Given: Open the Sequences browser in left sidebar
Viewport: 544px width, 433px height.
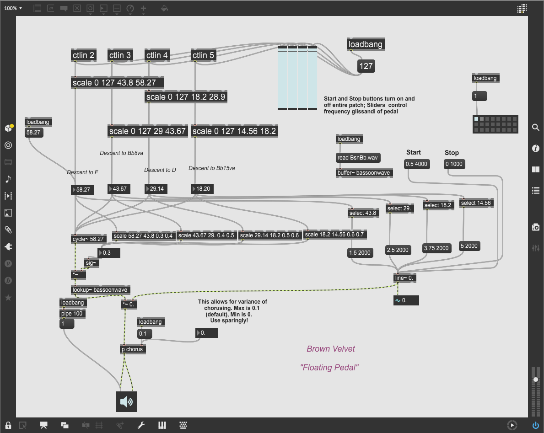Looking at the screenshot, I should (x=8, y=196).
